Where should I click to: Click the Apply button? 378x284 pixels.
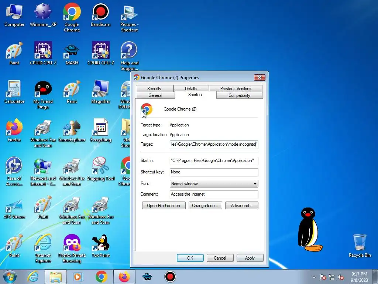250,258
